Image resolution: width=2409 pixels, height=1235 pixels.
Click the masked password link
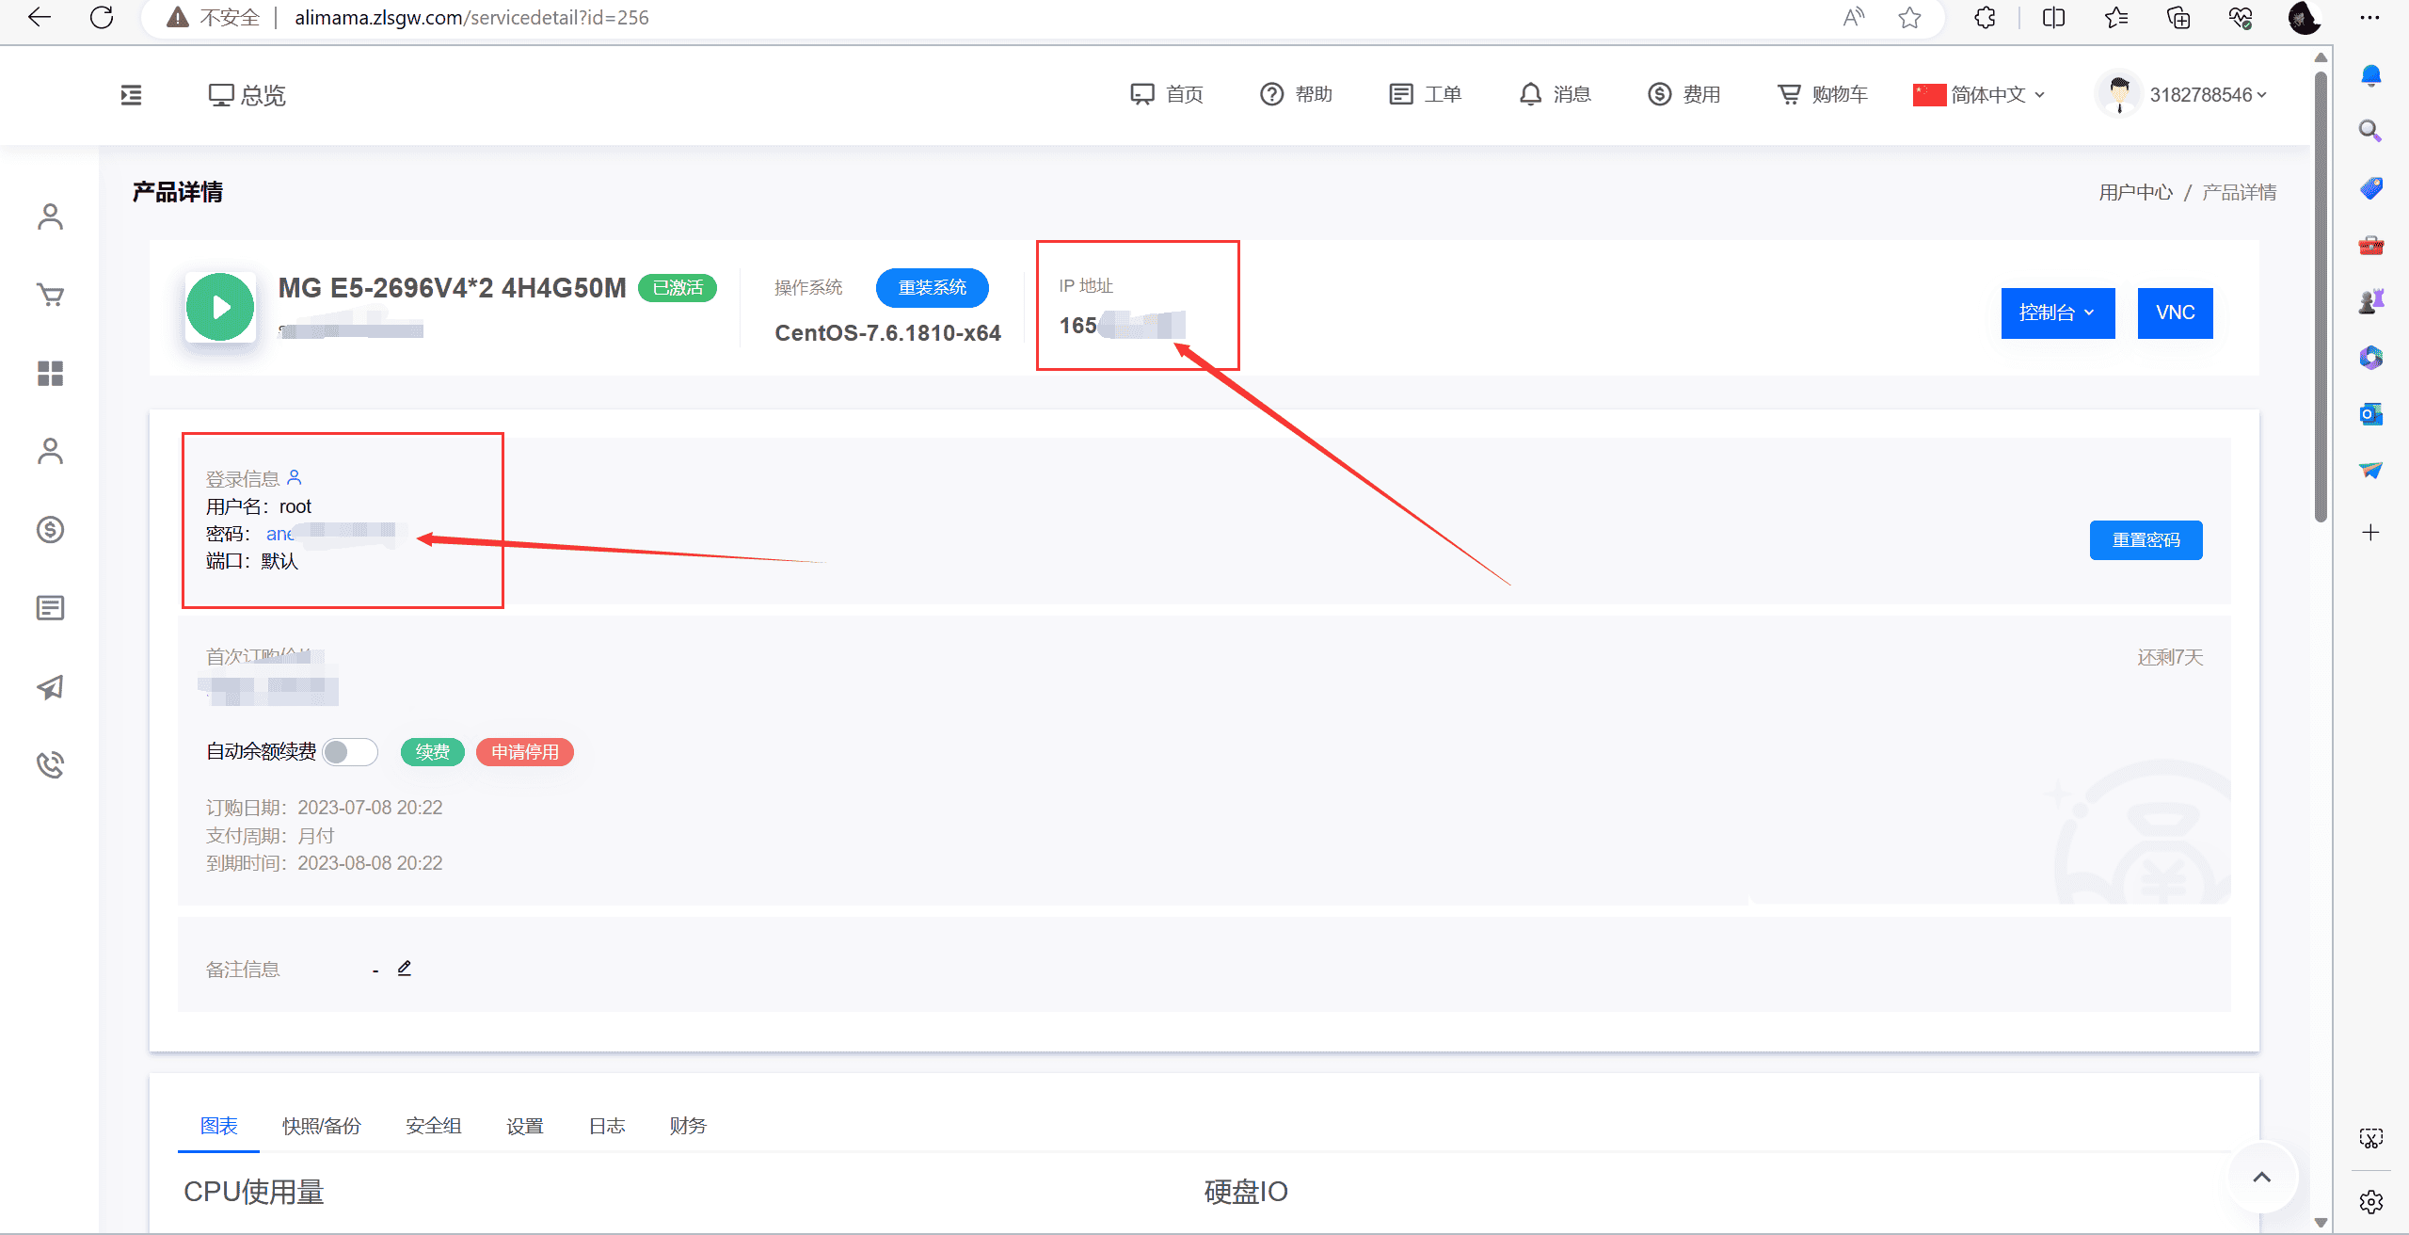tap(331, 534)
